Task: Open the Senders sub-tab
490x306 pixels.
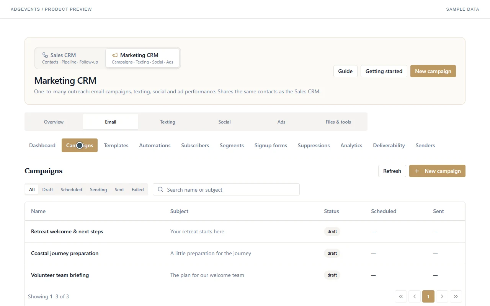Action: [x=425, y=145]
